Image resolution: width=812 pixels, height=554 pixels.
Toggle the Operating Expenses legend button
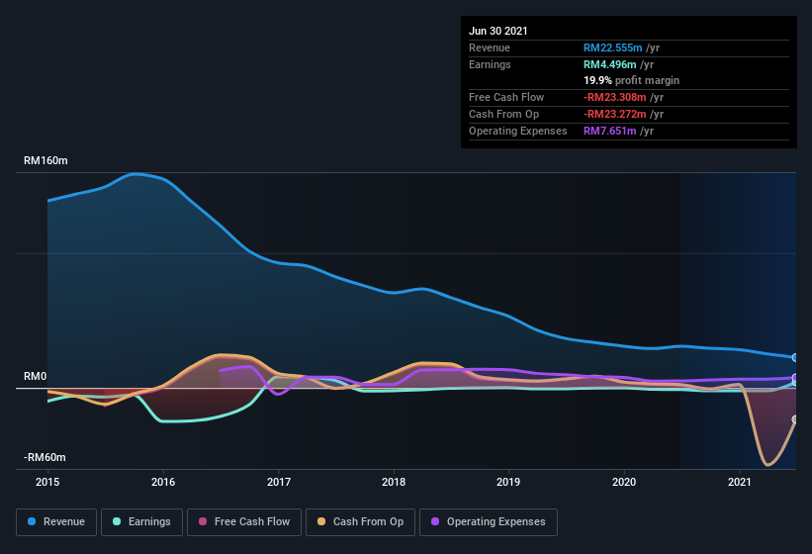pyautogui.click(x=489, y=522)
